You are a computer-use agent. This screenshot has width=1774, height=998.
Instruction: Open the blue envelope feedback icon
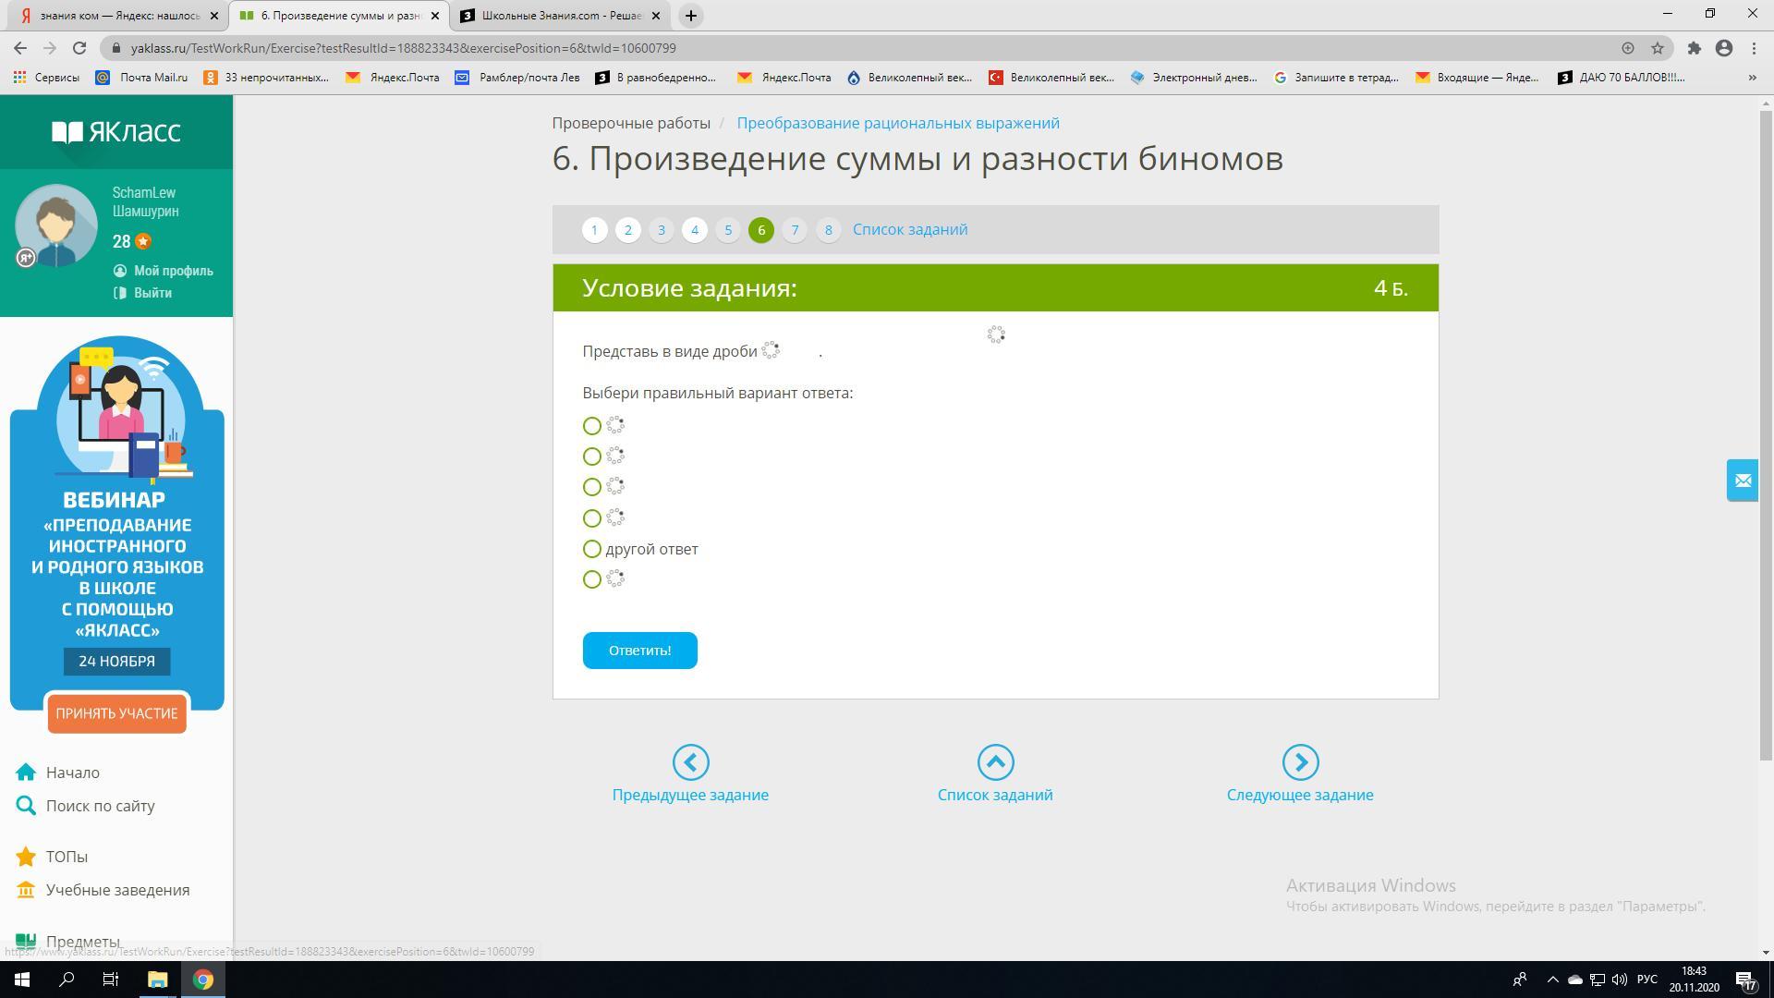point(1743,481)
